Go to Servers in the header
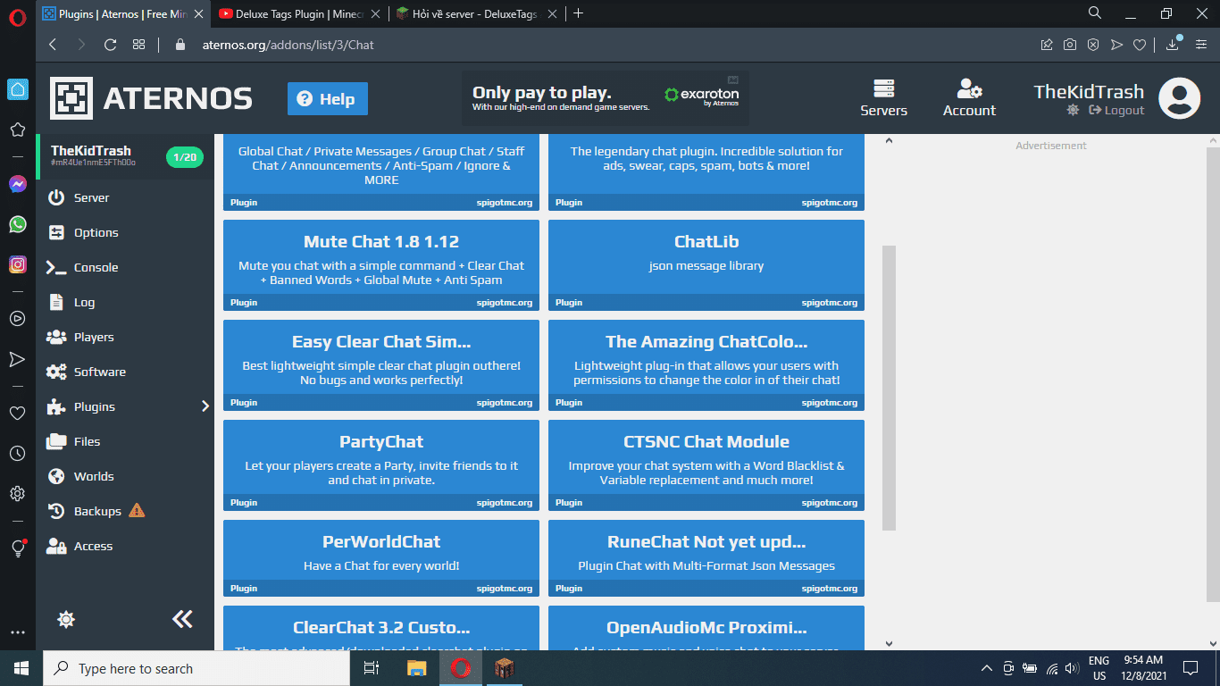 pyautogui.click(x=883, y=98)
